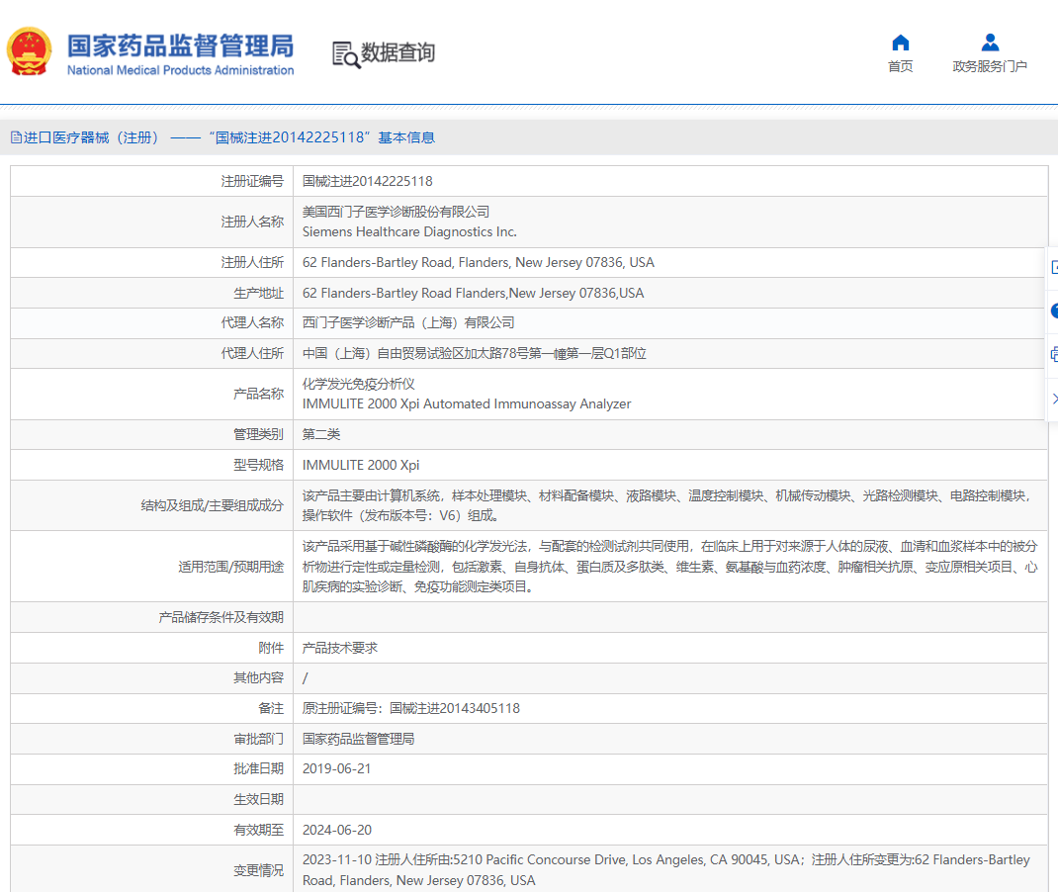The width and height of the screenshot is (1058, 892).
Task: Click the 2023-11-10 change record text
Action: coord(666,870)
